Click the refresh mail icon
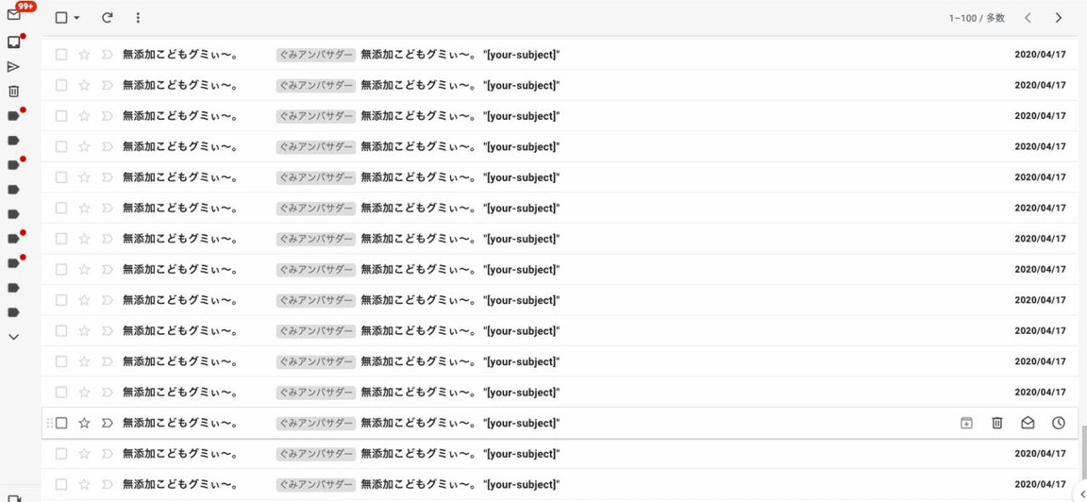Viewport: 1087px width, 502px height. [x=107, y=18]
